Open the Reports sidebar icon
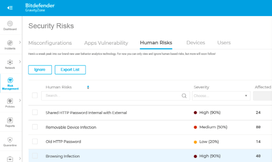272x162 pixels. (x=10, y=120)
